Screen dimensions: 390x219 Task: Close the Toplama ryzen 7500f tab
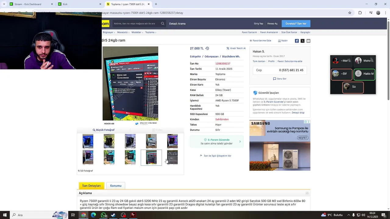click(149, 4)
